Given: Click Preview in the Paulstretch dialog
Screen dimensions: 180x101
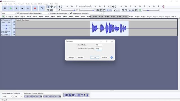Looking at the screenshot, I should point(80,58).
